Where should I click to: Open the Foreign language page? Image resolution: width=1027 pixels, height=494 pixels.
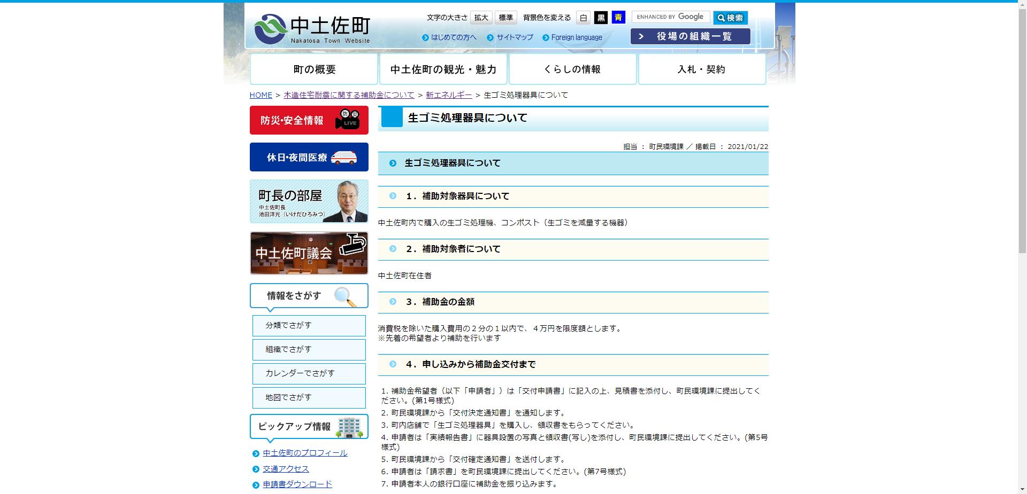point(577,37)
